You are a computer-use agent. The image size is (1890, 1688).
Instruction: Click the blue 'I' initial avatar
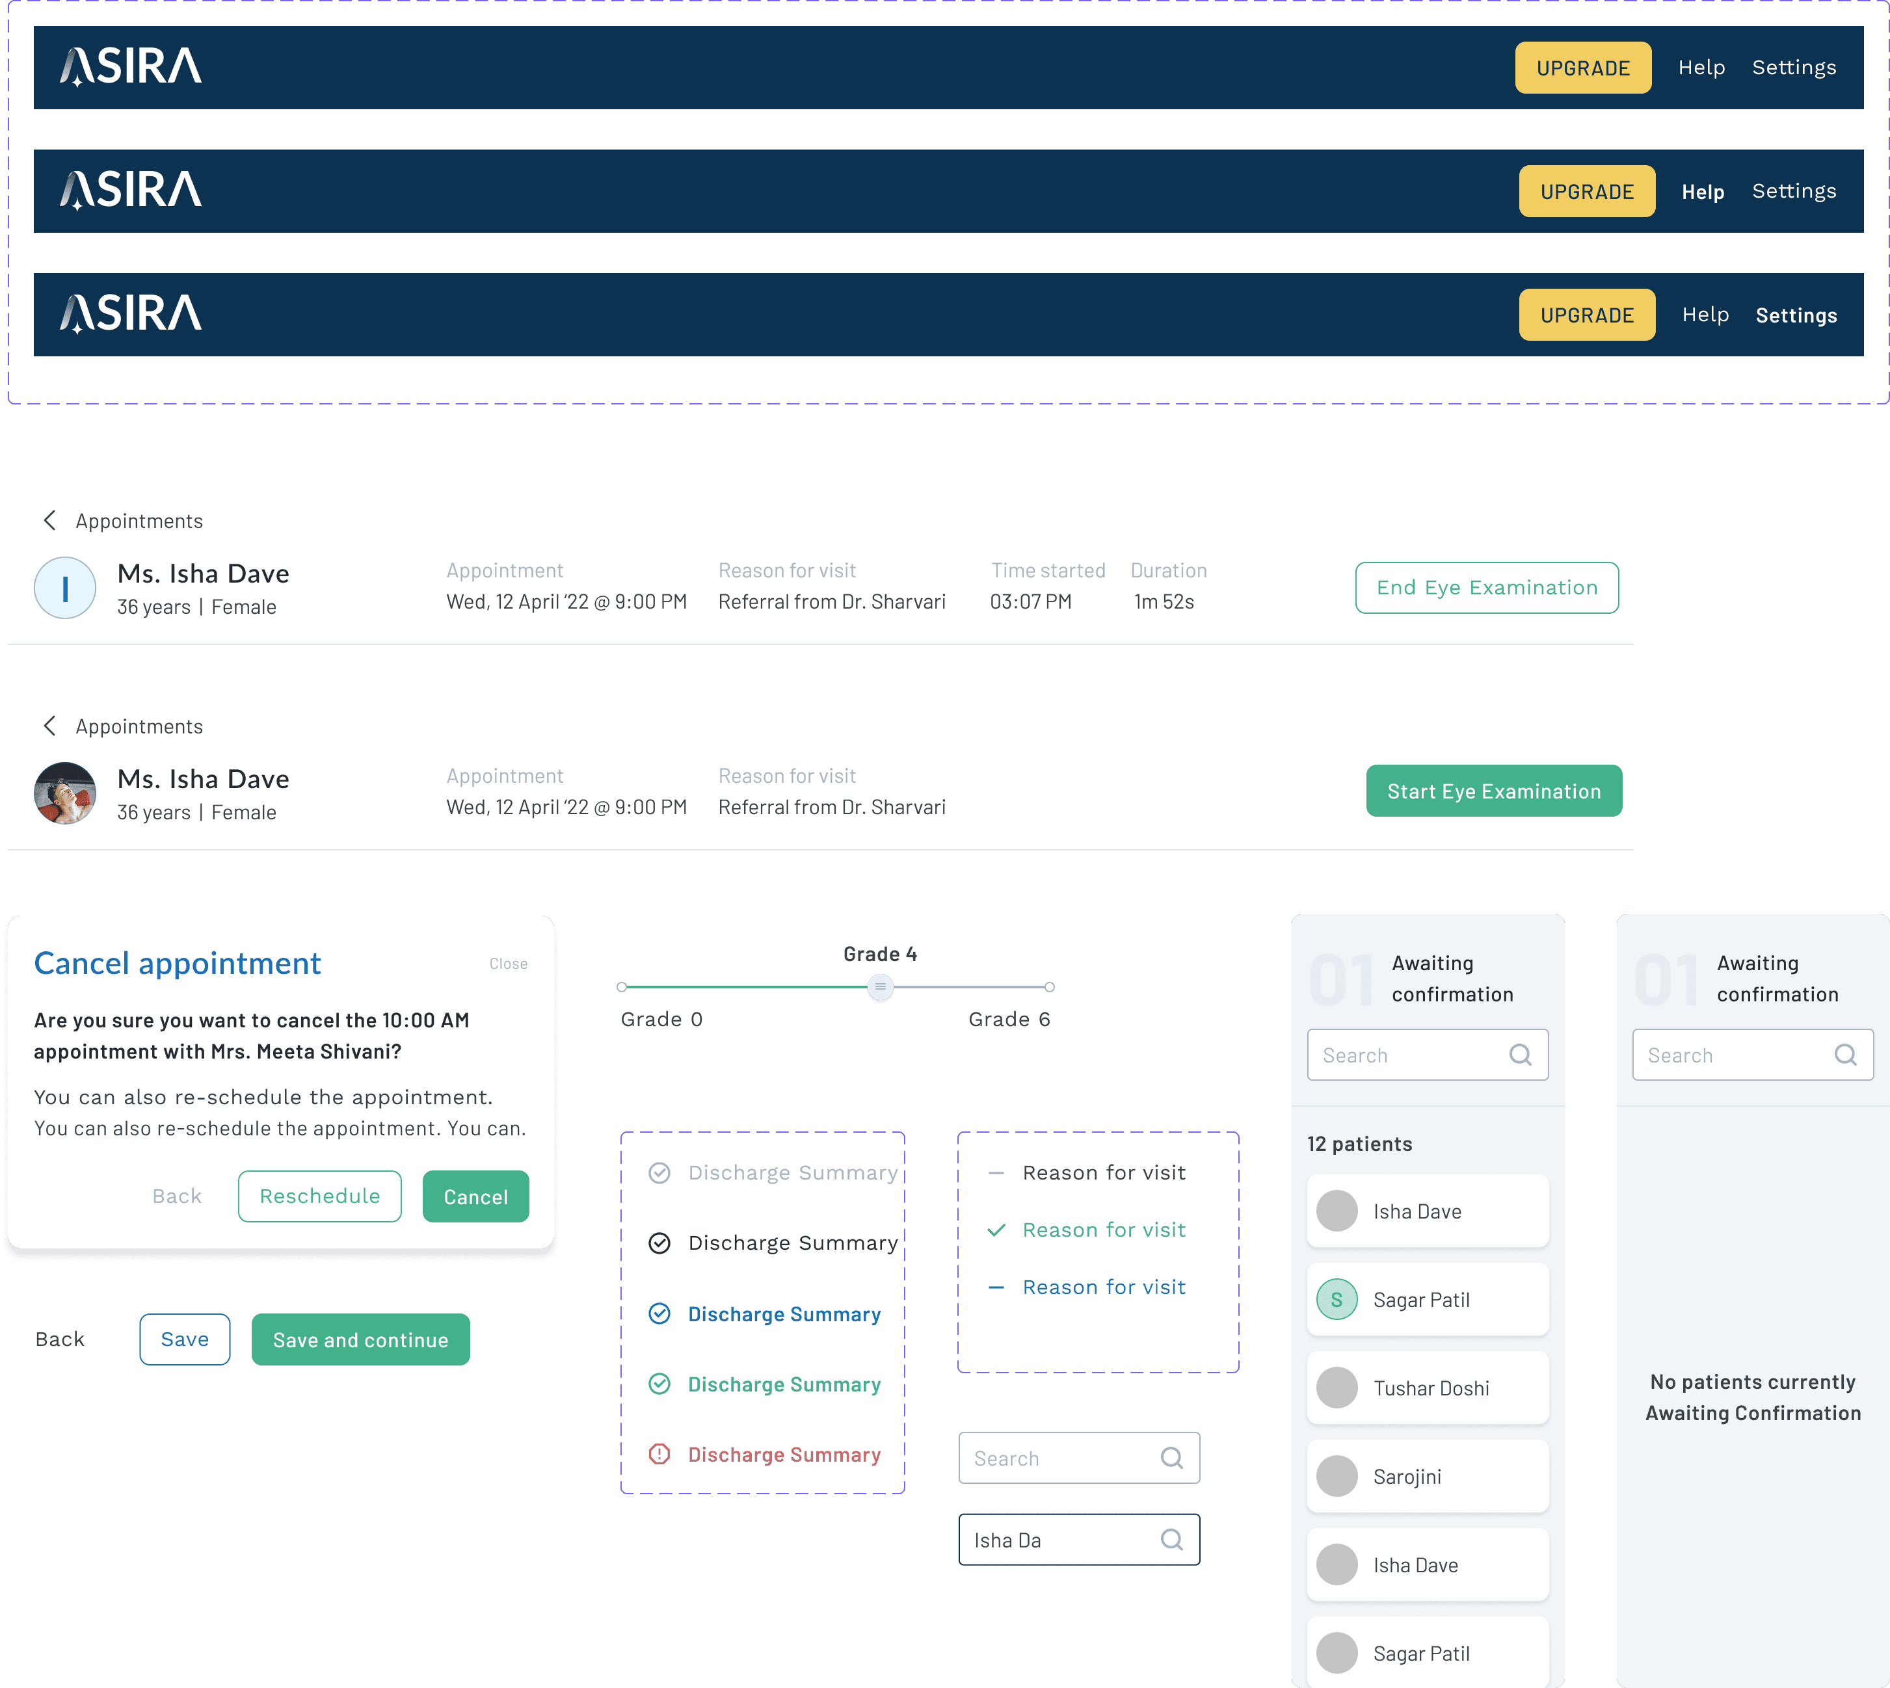(x=65, y=588)
